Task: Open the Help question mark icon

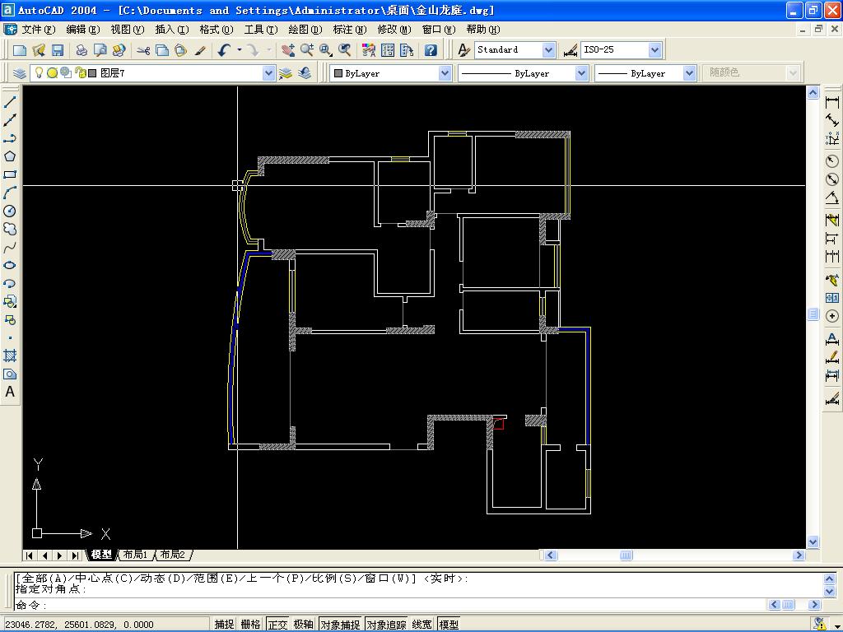Action: point(431,50)
